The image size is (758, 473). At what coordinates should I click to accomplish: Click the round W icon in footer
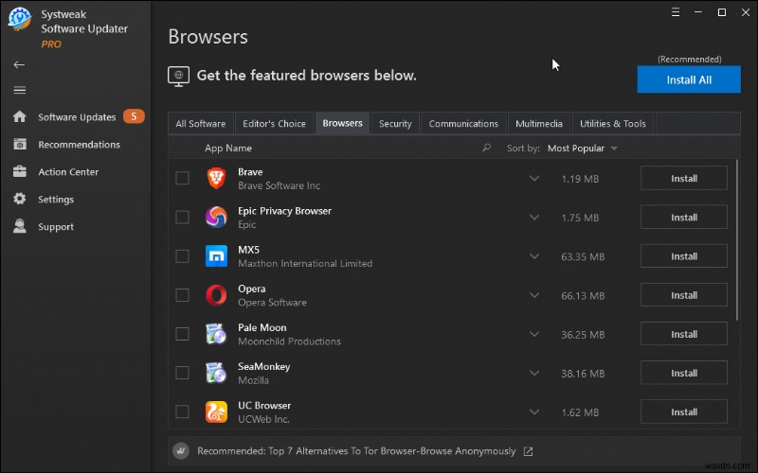[x=181, y=451]
